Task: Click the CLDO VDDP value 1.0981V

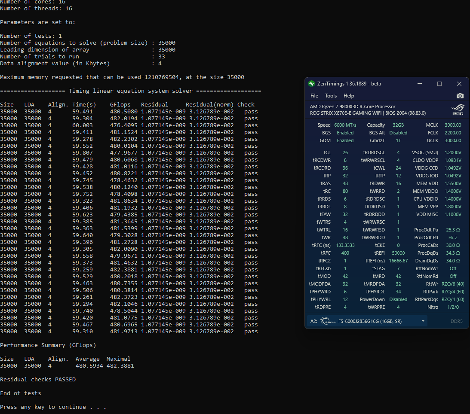Action: click(453, 161)
